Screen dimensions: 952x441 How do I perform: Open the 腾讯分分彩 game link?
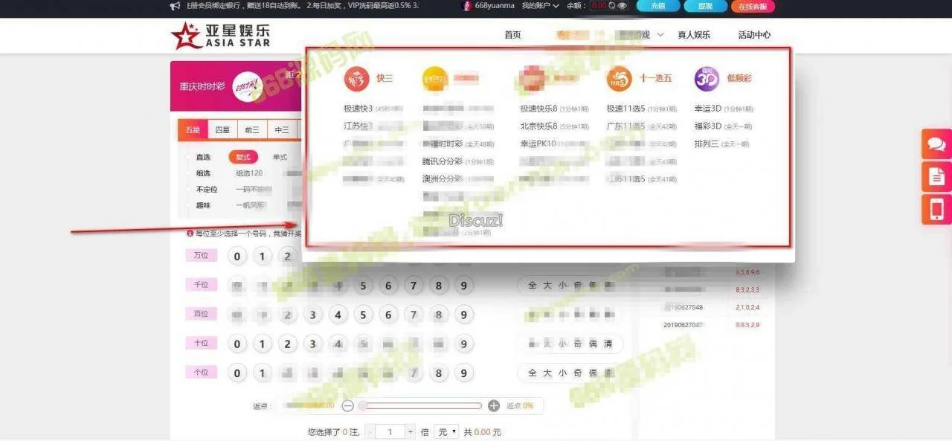click(x=443, y=161)
